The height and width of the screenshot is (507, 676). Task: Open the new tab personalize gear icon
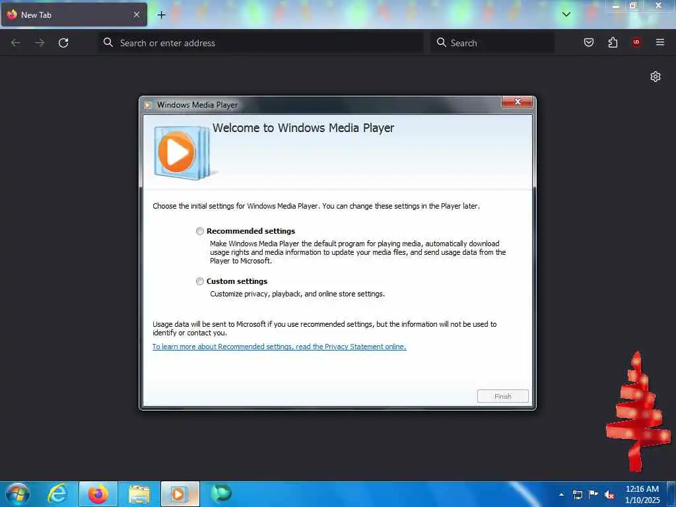[x=656, y=77]
